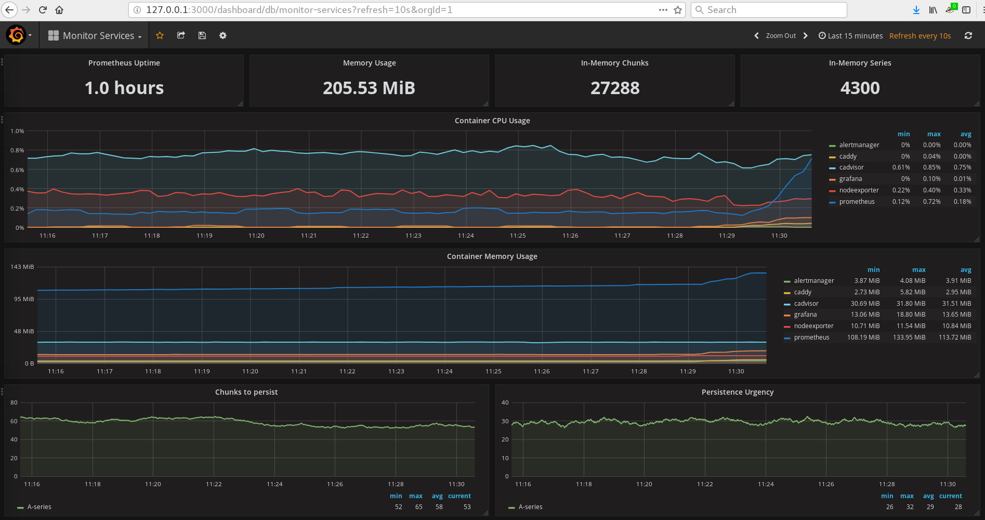Open the Grafana logo main menu
985x520 pixels.
click(17, 35)
